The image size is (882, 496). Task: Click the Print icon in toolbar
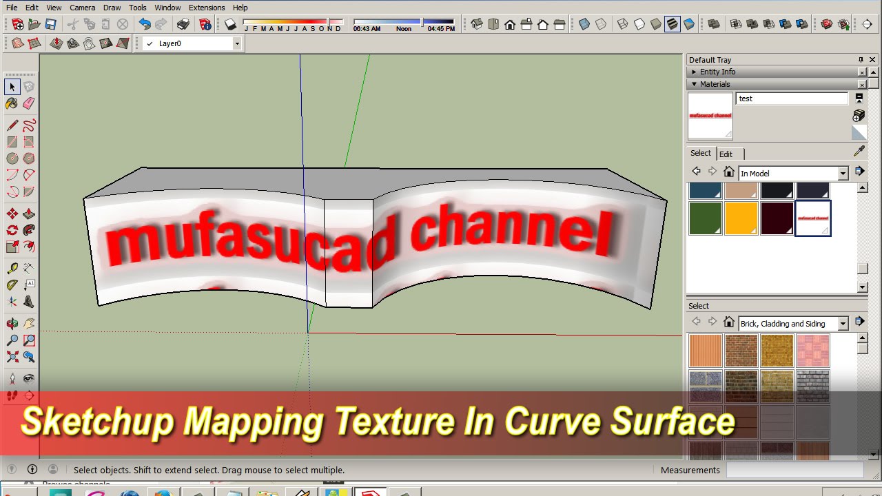click(183, 24)
